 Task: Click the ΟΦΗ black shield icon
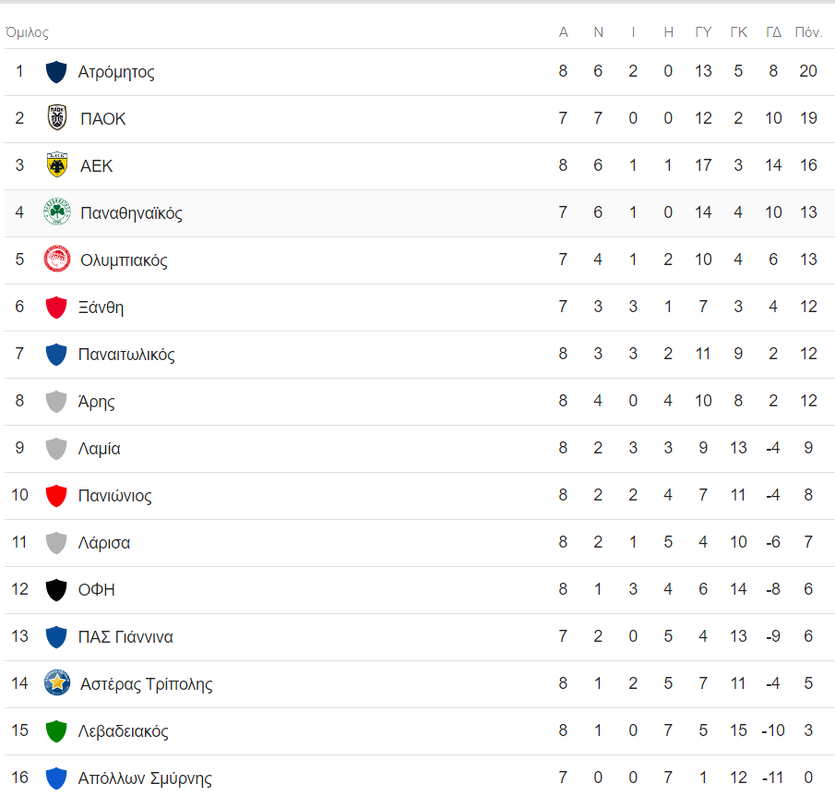point(57,590)
